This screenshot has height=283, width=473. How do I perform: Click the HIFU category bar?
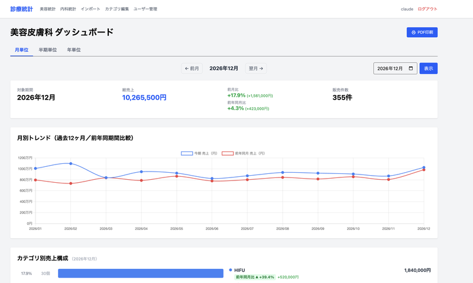[141, 274]
